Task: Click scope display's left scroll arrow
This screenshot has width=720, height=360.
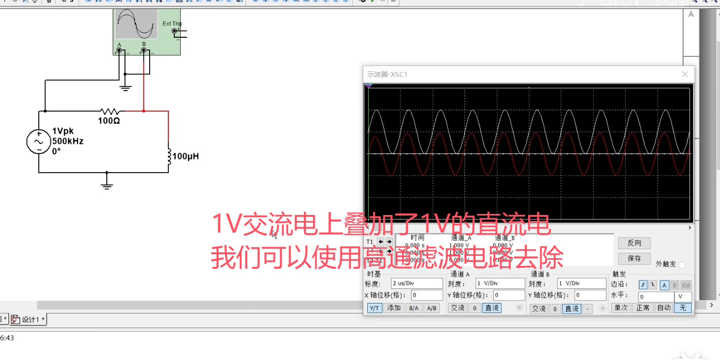Action: [367, 228]
